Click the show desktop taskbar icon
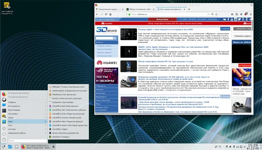This screenshot has width=262, height=150. coord(17,147)
